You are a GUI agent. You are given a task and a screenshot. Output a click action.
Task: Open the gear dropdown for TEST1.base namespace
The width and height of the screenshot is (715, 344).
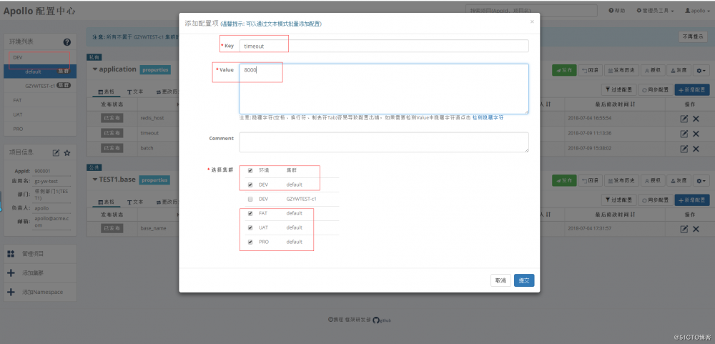click(701, 181)
